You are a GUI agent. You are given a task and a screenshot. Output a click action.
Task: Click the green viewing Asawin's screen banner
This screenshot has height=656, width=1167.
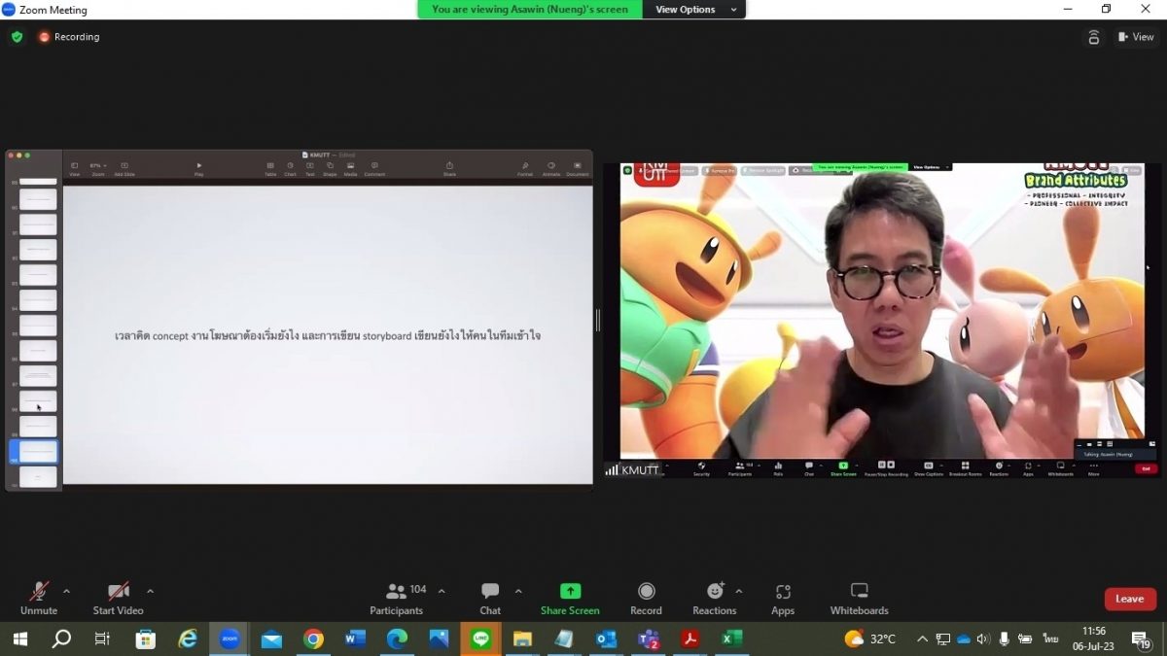[x=530, y=10]
